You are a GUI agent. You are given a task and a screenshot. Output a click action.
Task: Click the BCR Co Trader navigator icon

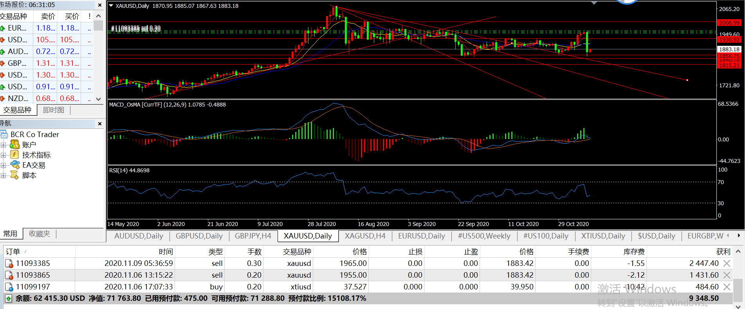point(4,135)
